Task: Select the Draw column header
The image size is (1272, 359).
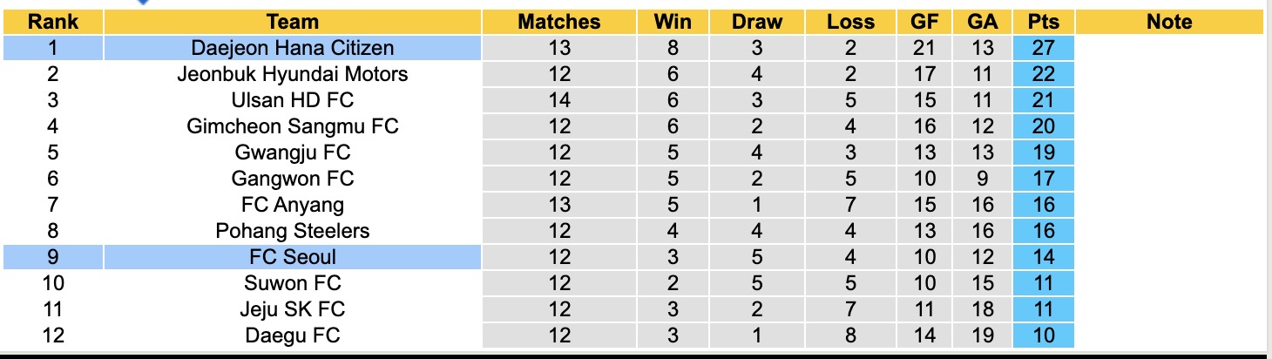Action: (756, 22)
